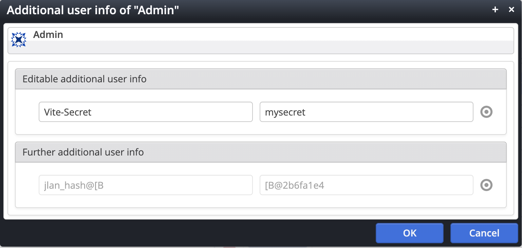This screenshot has height=248, width=522.
Task: Click inside the mysecret value field
Action: point(367,112)
